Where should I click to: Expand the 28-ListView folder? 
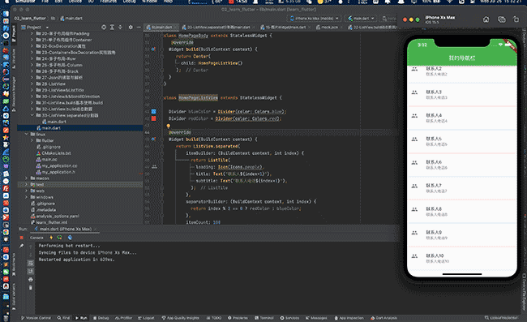pyautogui.click(x=32, y=84)
